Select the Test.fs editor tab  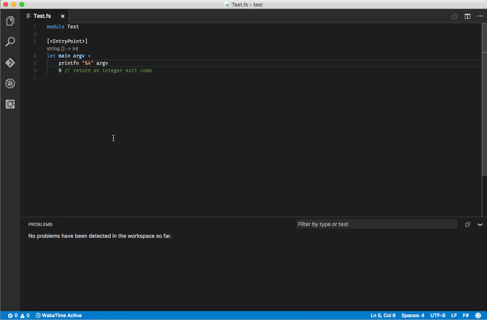(42, 16)
